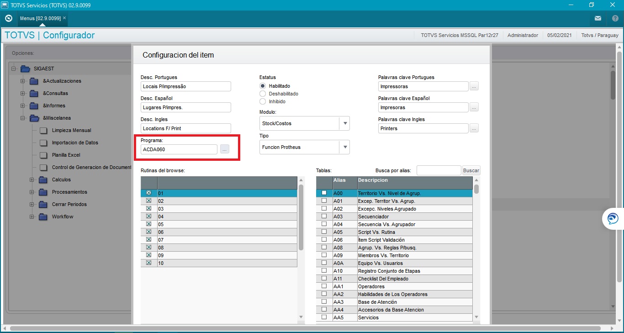Select Importacion de Datos menu item

[75, 143]
